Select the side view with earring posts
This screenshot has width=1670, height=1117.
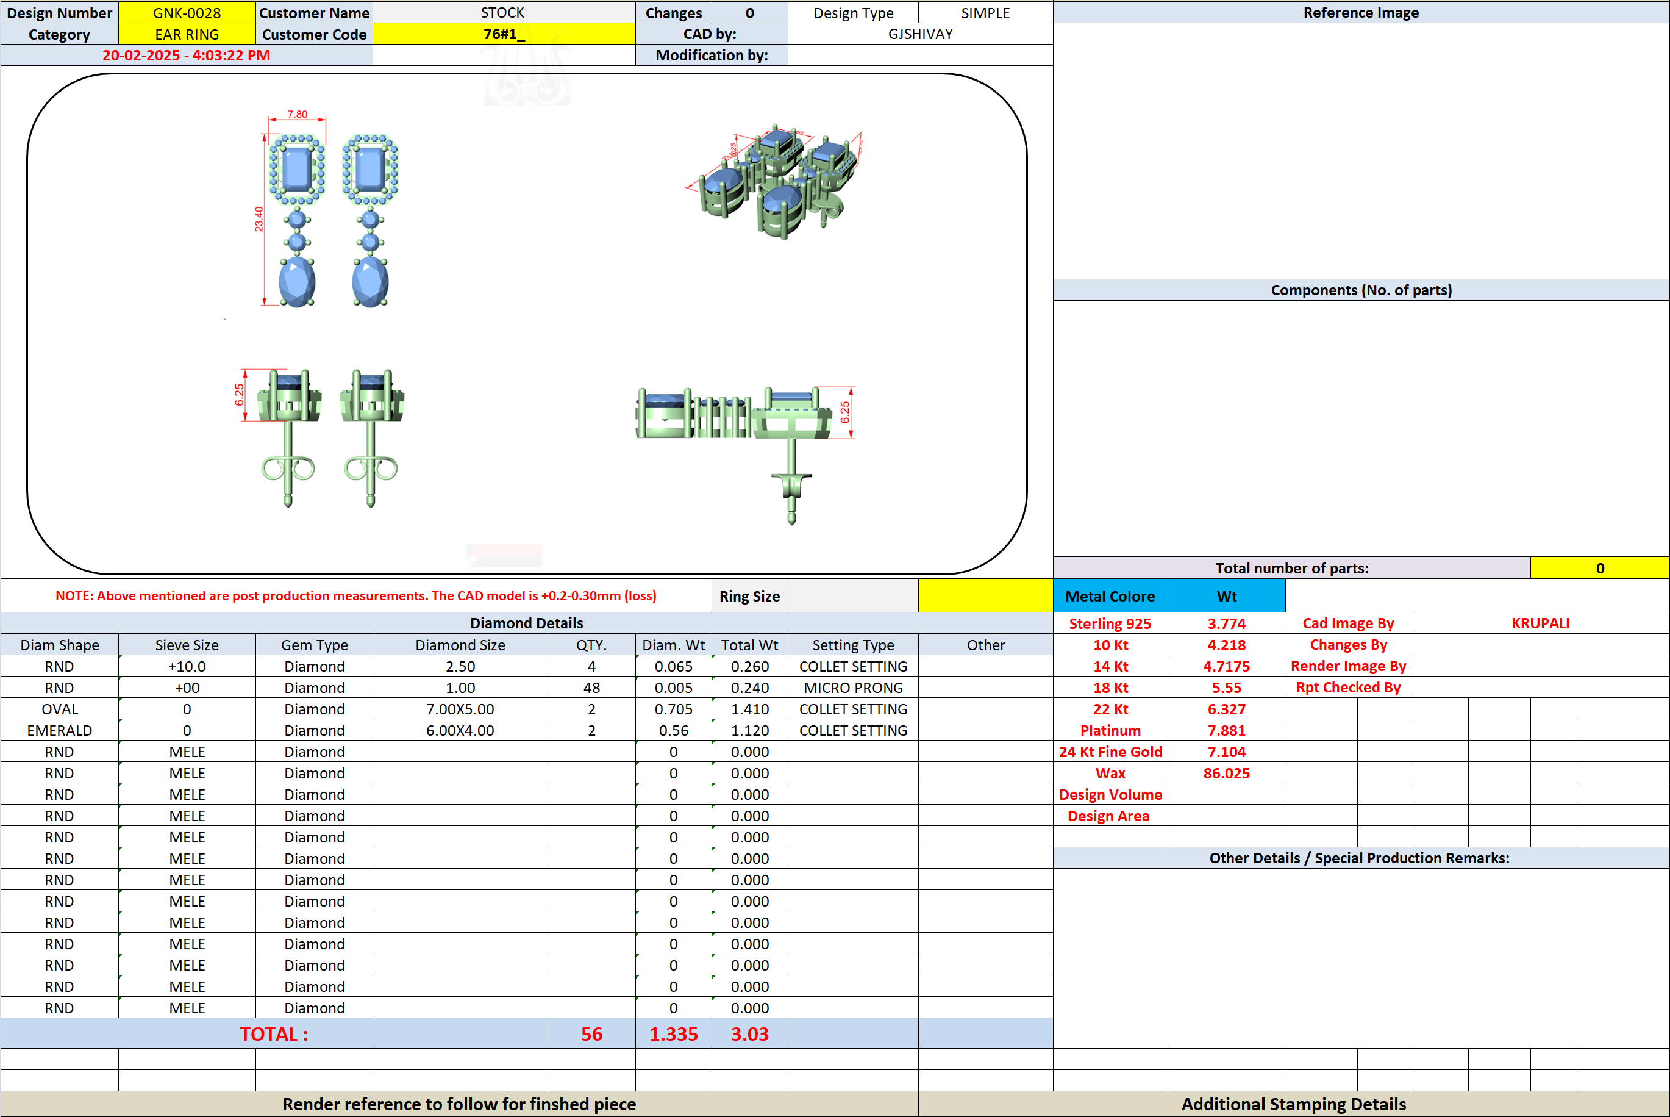point(320,437)
